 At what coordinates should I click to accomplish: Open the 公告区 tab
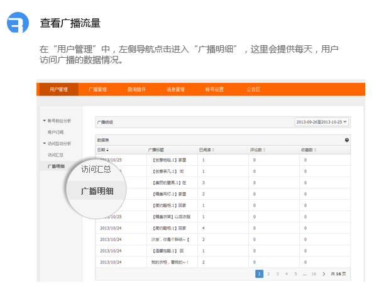[253, 89]
